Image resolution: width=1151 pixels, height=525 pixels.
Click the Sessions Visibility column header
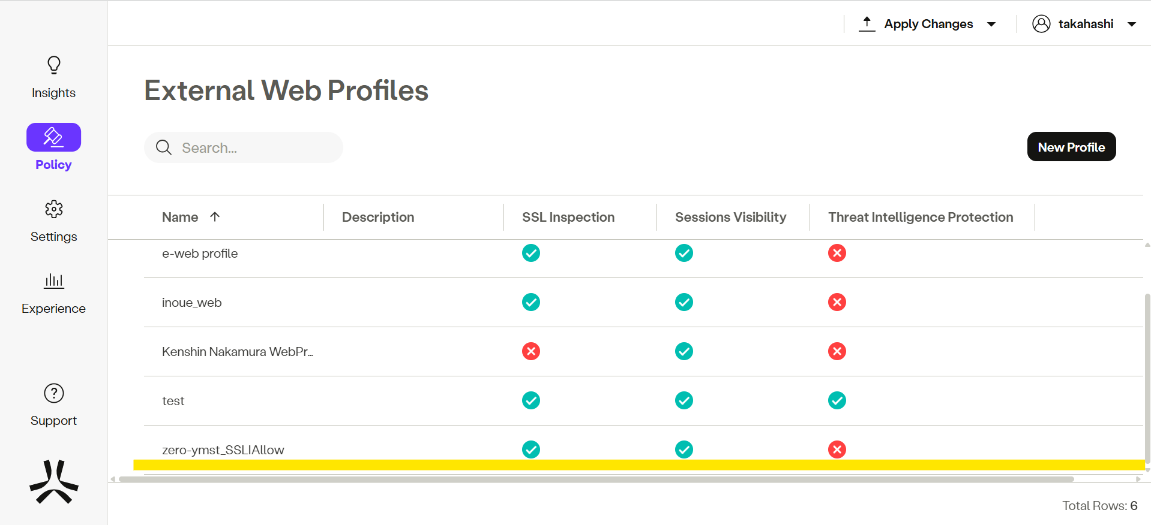click(x=730, y=217)
